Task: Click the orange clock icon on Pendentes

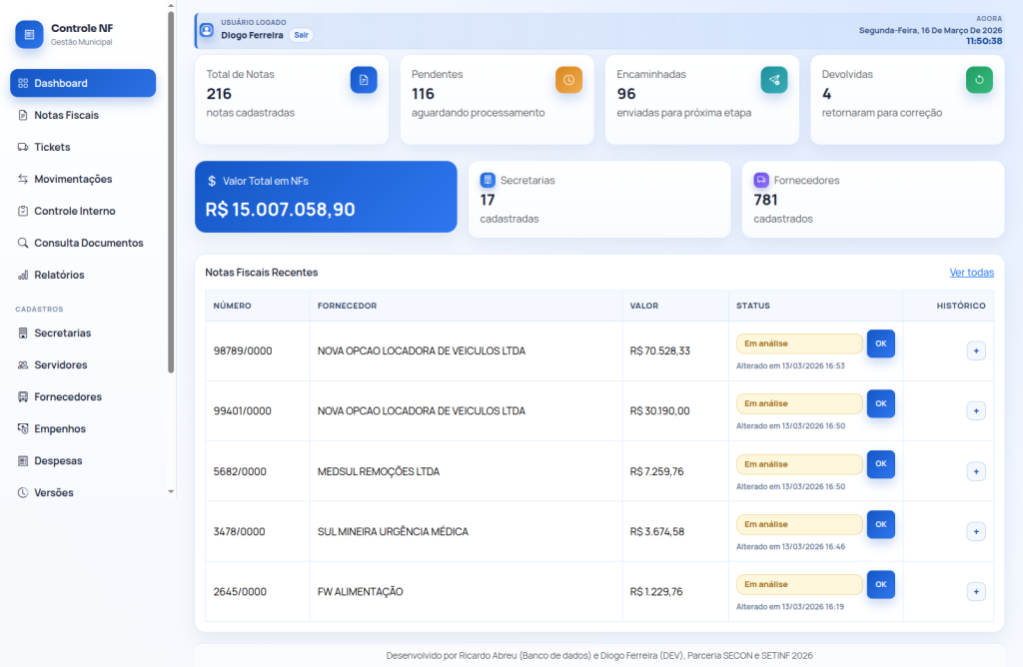Action: click(568, 80)
